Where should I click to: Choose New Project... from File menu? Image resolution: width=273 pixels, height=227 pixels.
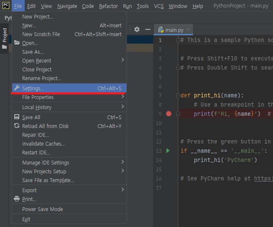(x=69, y=17)
